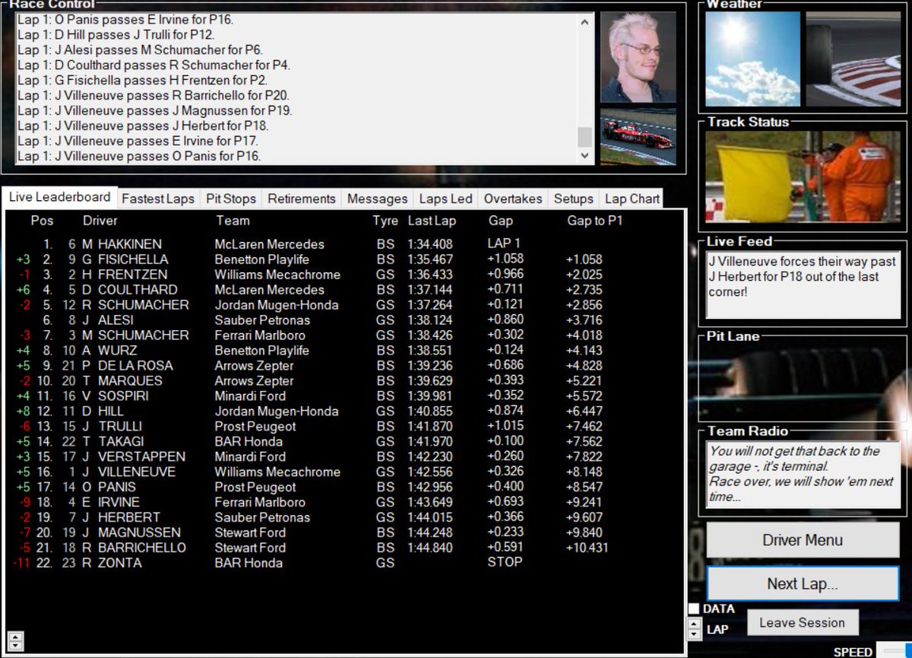Viewport: 912px width, 658px height.
Task: Click 'G Fisichella passes H Frentzen for P2' message
Action: (x=142, y=80)
